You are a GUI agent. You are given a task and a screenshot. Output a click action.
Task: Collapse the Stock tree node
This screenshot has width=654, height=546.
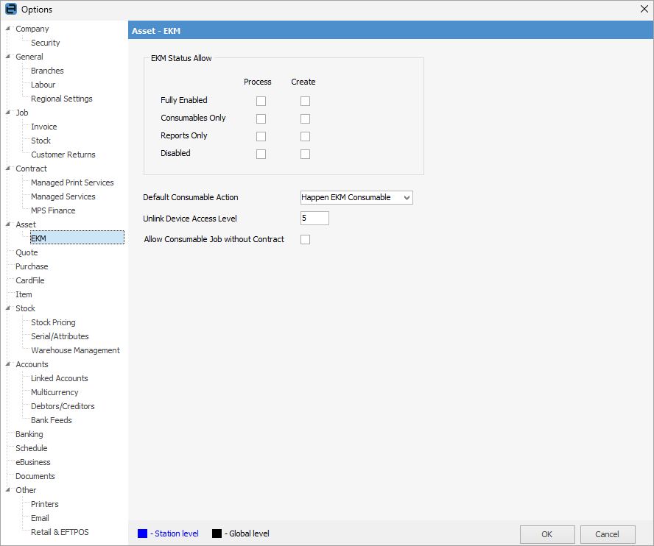(8, 309)
